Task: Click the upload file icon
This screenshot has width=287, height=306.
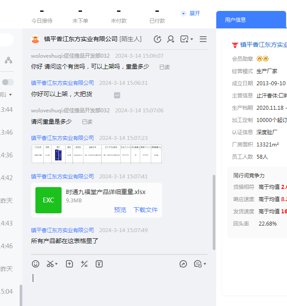Action: (x=69, y=264)
